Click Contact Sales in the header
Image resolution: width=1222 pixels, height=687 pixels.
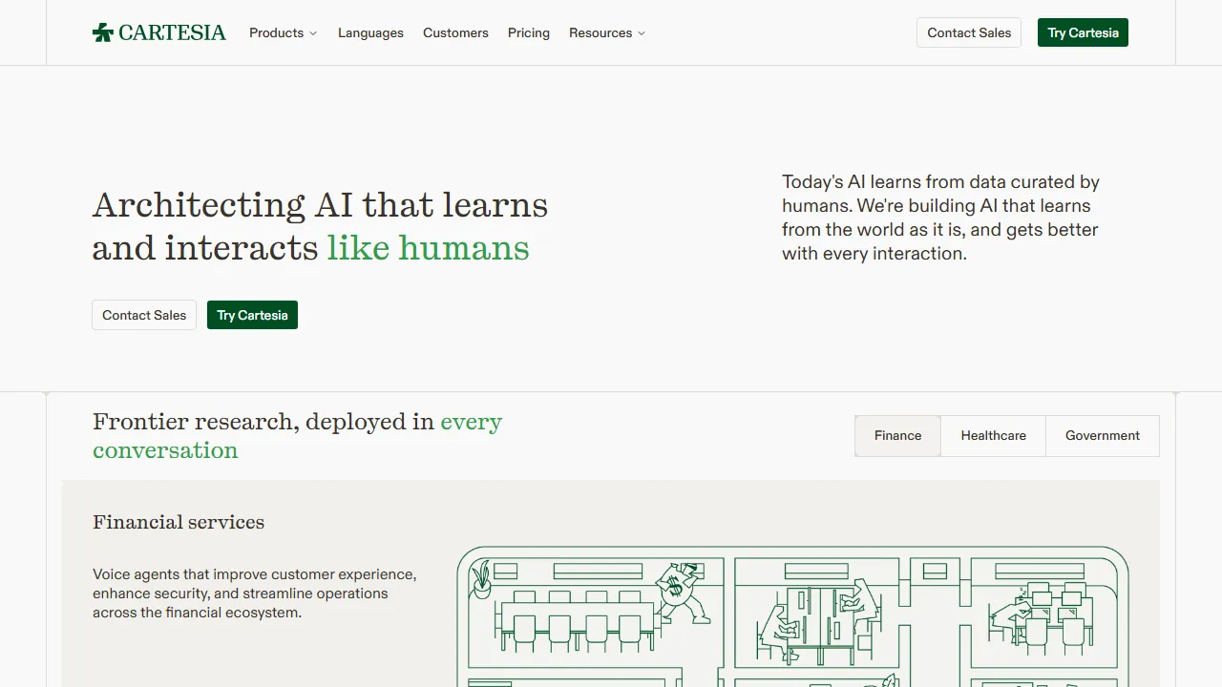point(969,32)
